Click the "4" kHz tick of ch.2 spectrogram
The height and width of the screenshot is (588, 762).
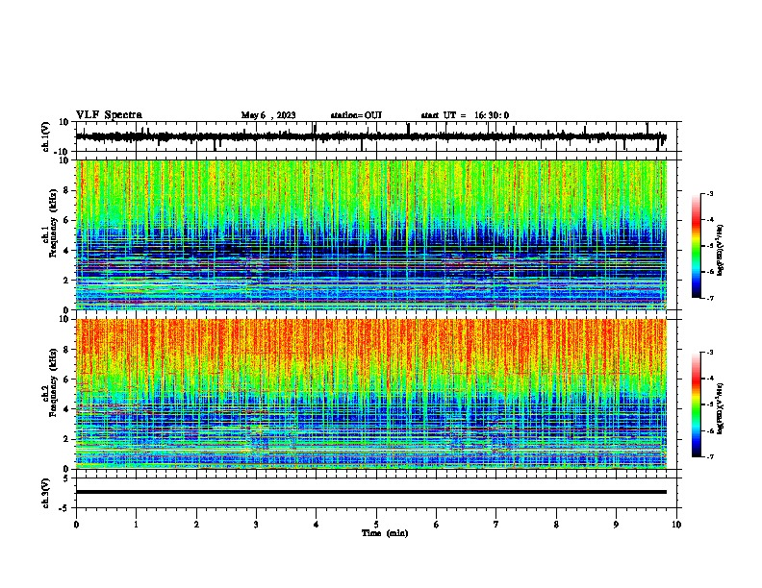tap(66, 409)
